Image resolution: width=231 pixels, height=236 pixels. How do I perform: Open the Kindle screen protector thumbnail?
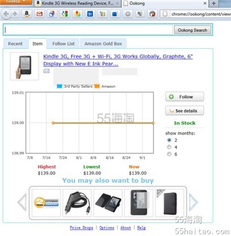(138, 203)
